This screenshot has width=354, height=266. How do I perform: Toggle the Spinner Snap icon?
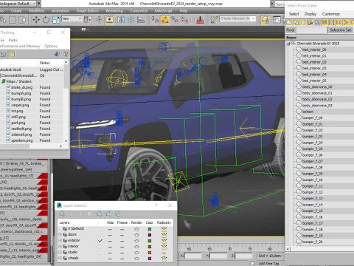point(184,20)
